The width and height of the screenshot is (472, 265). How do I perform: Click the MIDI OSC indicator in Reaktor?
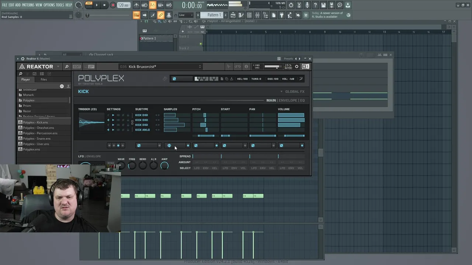tap(257, 67)
